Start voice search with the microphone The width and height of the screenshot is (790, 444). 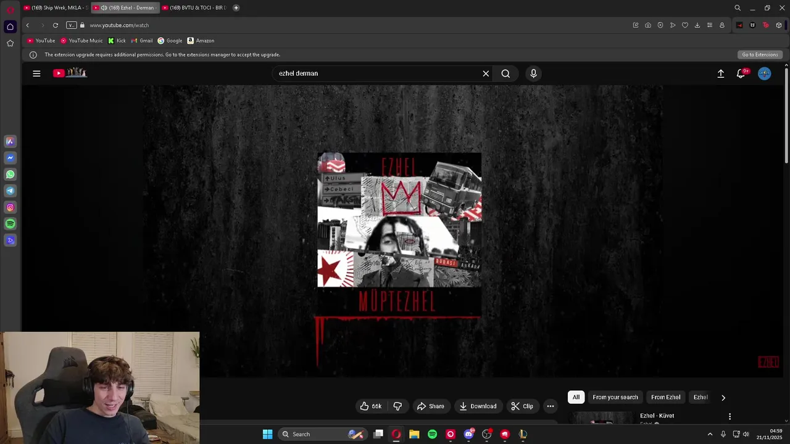[x=534, y=73]
